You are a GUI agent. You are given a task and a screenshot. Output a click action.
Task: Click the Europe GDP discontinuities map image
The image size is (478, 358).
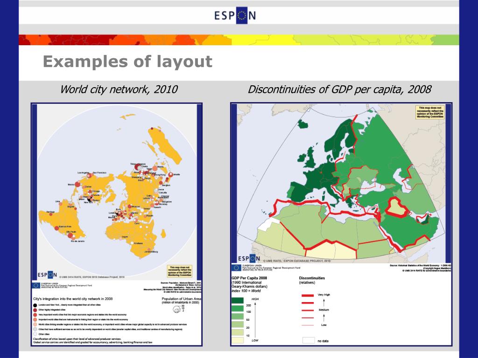(x=341, y=183)
